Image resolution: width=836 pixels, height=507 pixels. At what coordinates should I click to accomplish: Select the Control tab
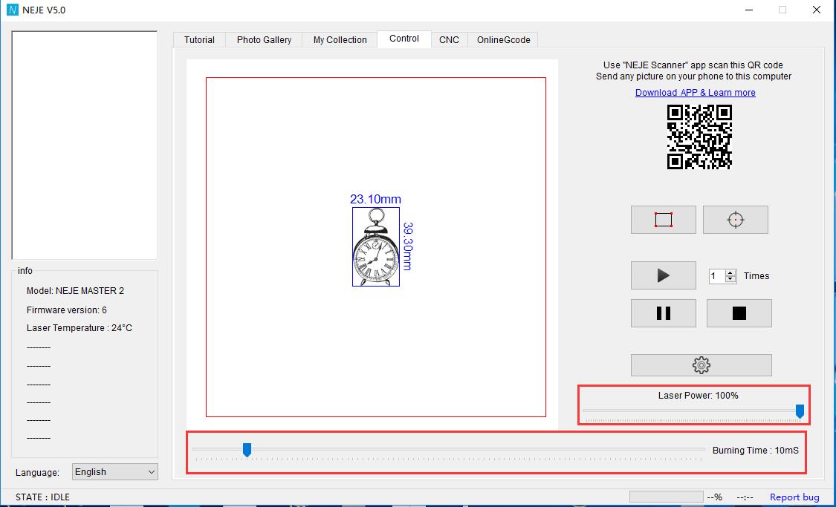pos(404,39)
